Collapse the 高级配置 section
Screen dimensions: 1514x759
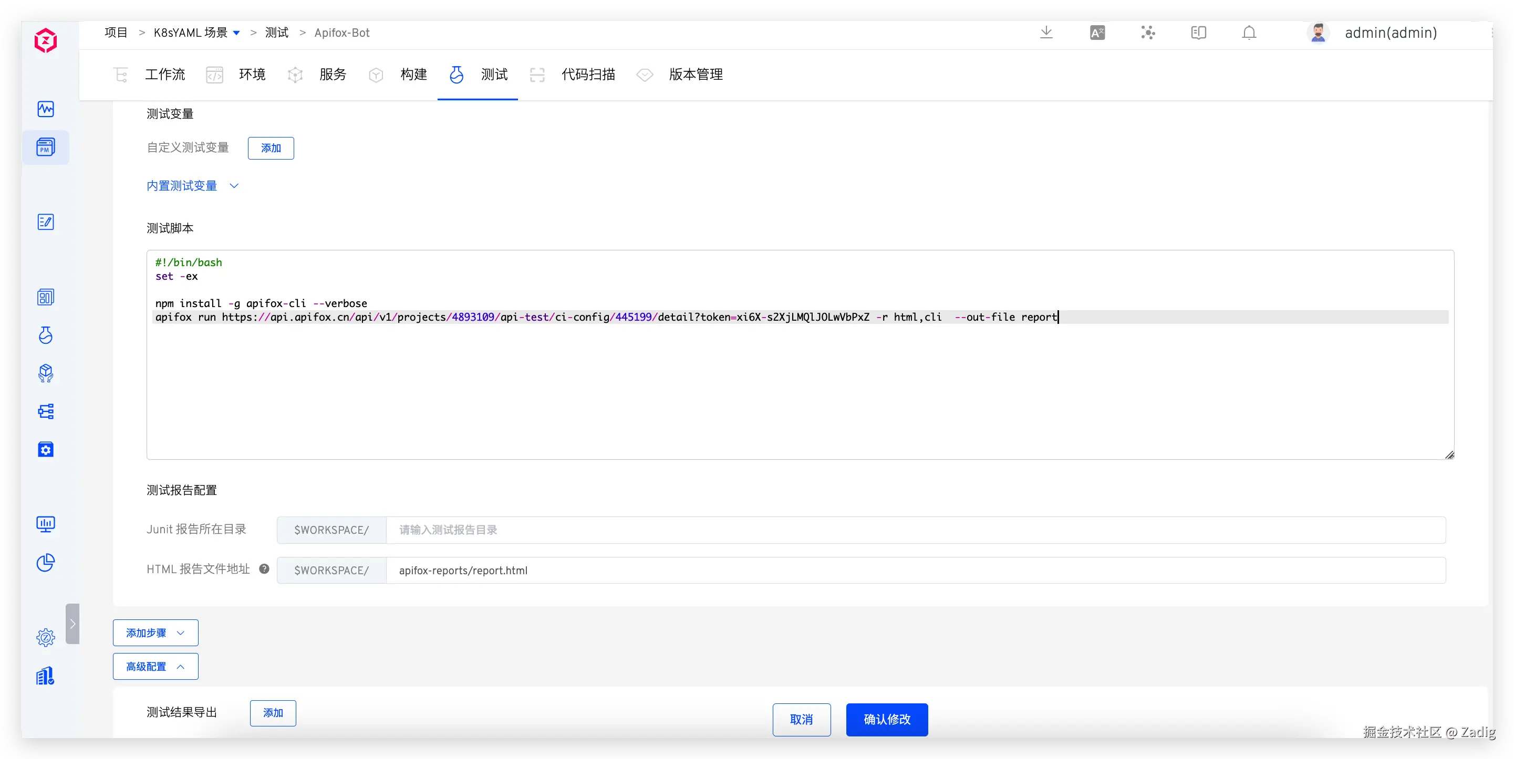(155, 666)
